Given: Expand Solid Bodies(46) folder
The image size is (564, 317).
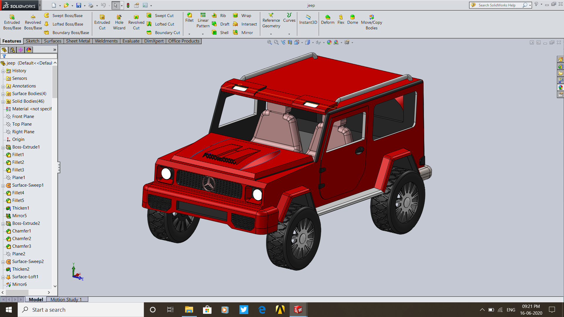Looking at the screenshot, I should [3, 102].
